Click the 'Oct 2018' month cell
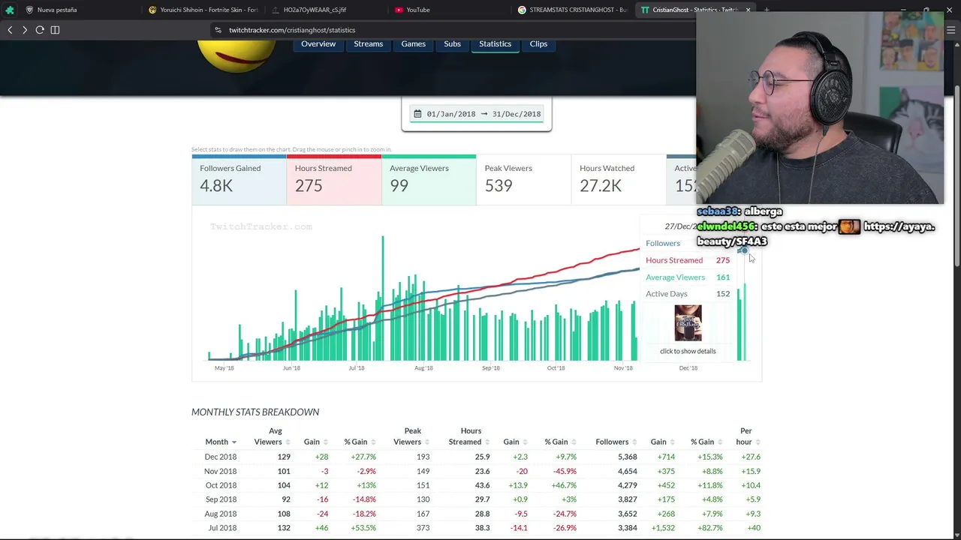The height and width of the screenshot is (540, 961). pyautogui.click(x=221, y=485)
